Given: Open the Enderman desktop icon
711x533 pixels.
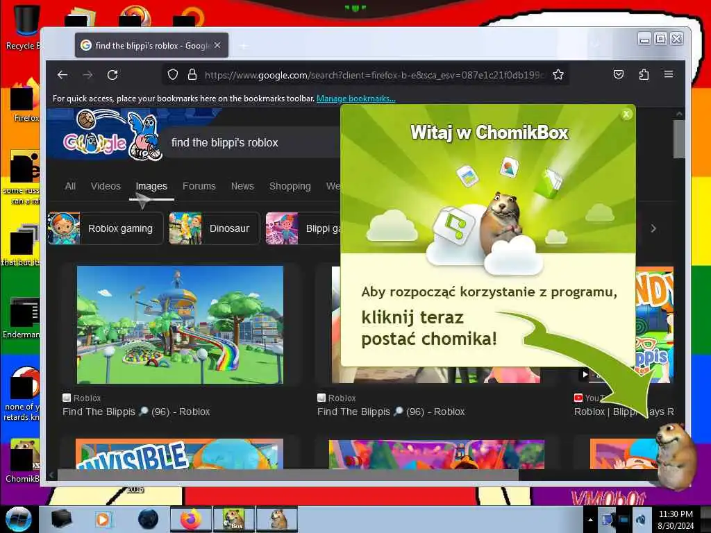Looking at the screenshot, I should [x=22, y=318].
